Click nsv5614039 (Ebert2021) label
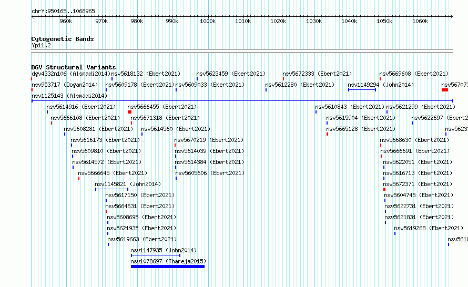Viewport: 468px width, 287px height. pyautogui.click(x=209, y=151)
